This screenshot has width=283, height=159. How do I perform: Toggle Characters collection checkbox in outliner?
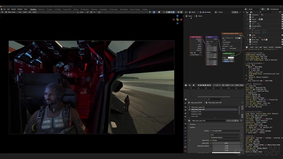(x=282, y=15)
